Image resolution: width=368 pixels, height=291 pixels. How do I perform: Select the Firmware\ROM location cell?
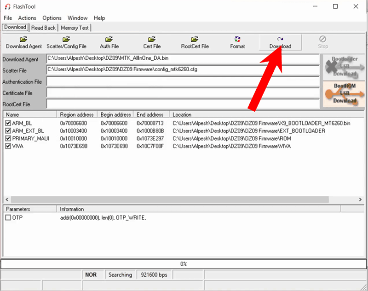coord(232,138)
